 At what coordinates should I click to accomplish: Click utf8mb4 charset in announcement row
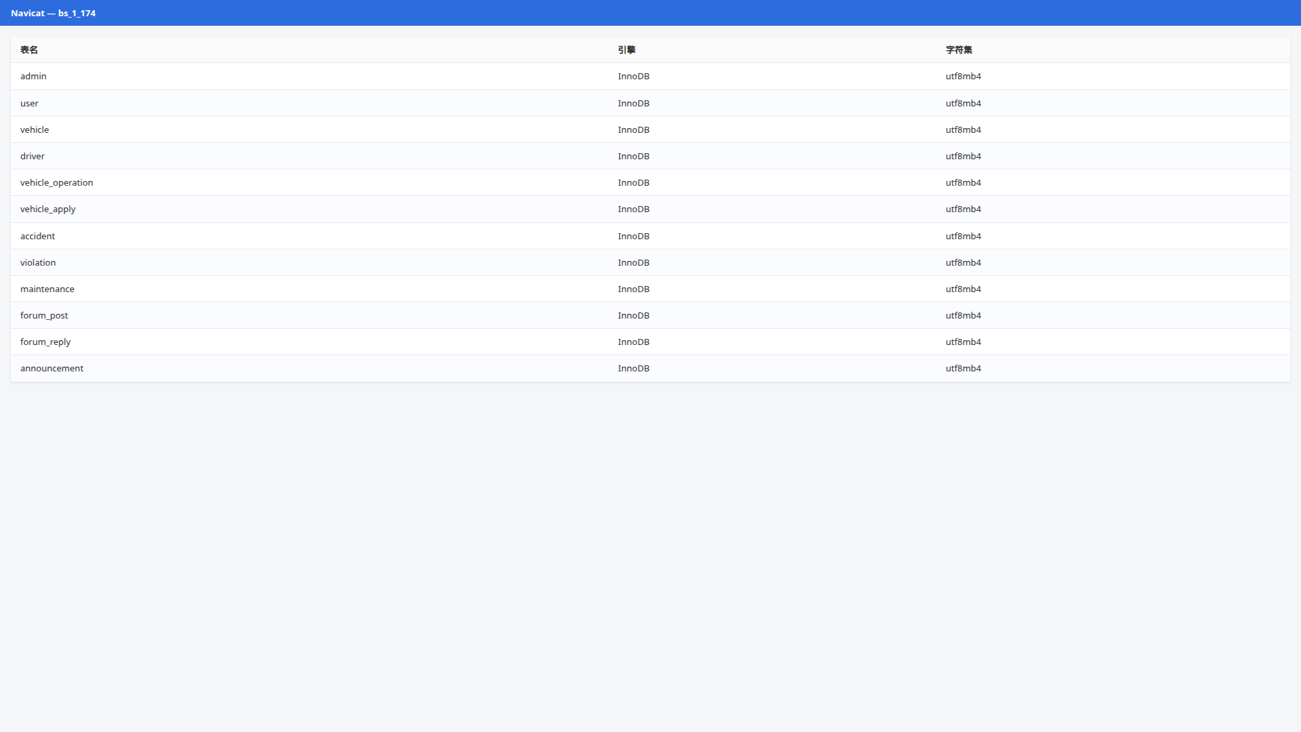964,369
